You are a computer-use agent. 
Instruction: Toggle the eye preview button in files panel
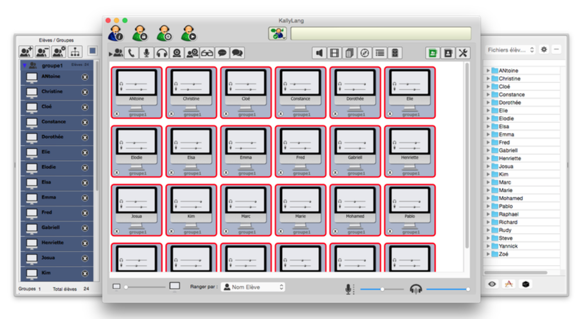(492, 284)
